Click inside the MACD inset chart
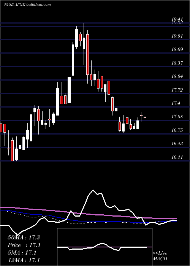Image resolution: width=190 pixels, height=266 pixels. 104,247
